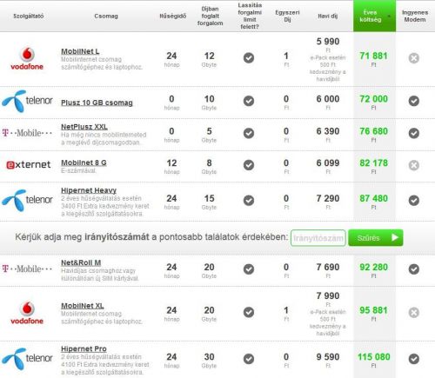Sort by the Egyszeri Díj column header

(x=287, y=16)
